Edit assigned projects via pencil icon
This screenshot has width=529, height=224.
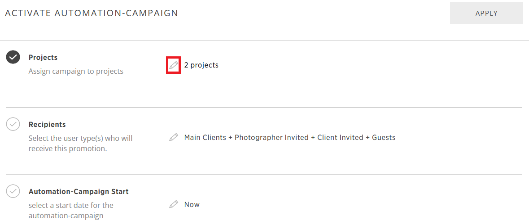click(x=173, y=65)
